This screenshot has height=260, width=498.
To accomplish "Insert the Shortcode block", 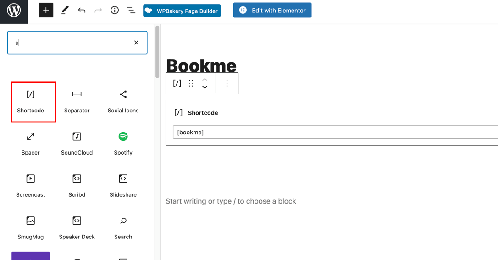I will point(31,101).
